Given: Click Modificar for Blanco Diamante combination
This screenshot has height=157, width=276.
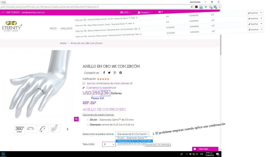Looking at the screenshot, I should pyautogui.click(x=253, y=24).
